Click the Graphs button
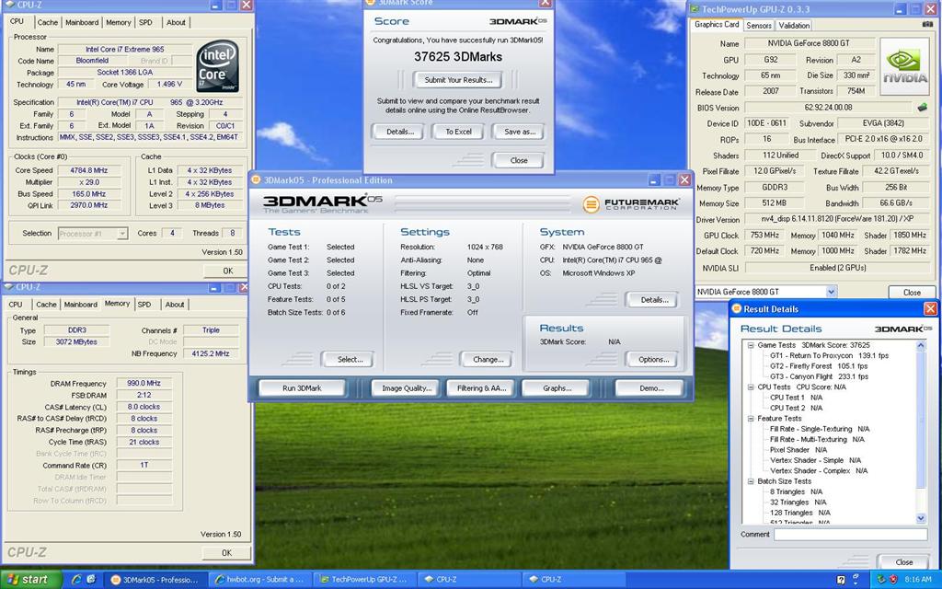This screenshot has width=942, height=589. pos(557,388)
